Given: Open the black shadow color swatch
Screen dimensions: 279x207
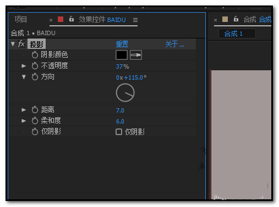Looking at the screenshot, I should click(122, 55).
